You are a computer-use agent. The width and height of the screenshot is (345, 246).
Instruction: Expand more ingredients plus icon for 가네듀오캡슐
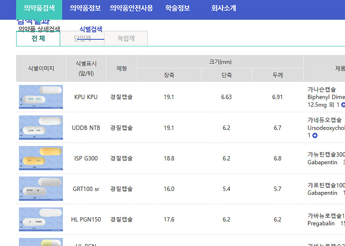coord(315,135)
